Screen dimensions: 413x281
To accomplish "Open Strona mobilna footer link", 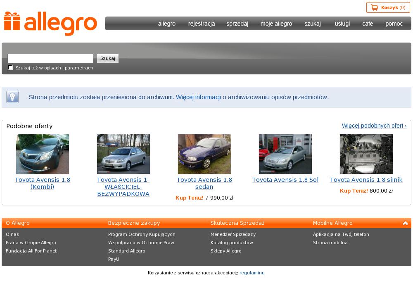I will tap(330, 243).
